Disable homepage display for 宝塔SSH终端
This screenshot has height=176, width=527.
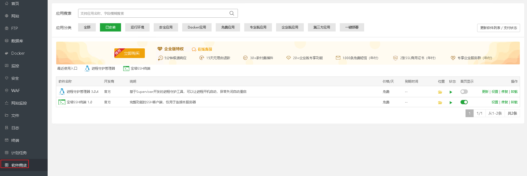pos(464,102)
